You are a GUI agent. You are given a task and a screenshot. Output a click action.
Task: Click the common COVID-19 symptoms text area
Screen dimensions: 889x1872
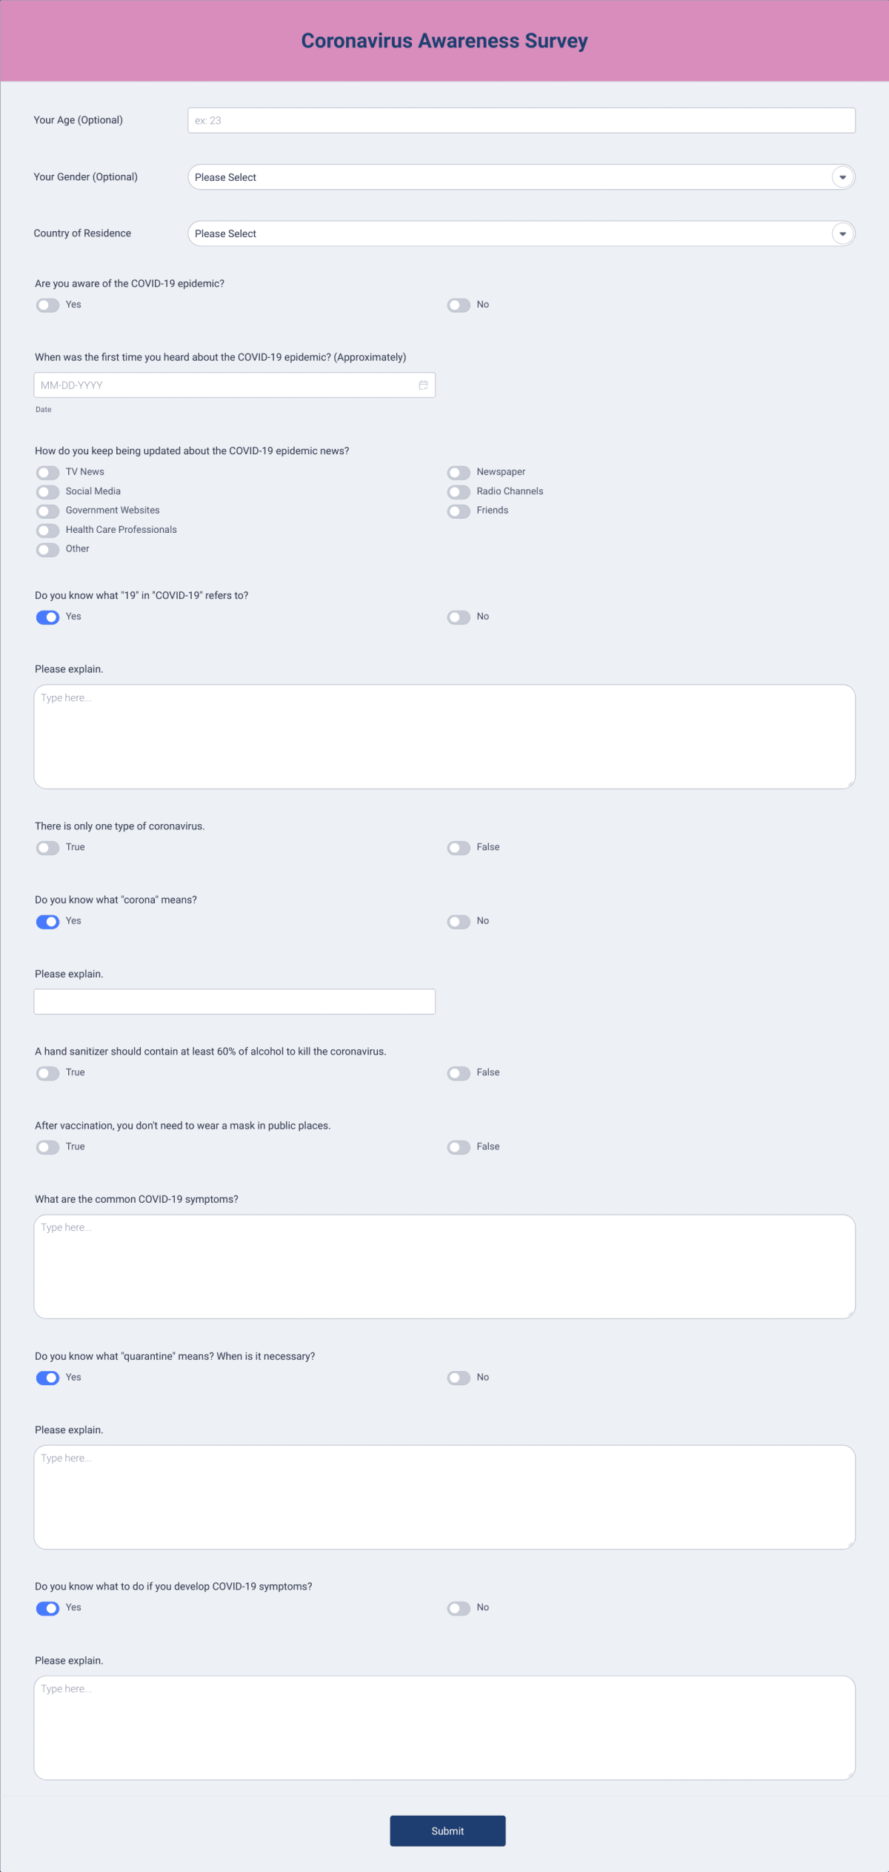tap(443, 1267)
